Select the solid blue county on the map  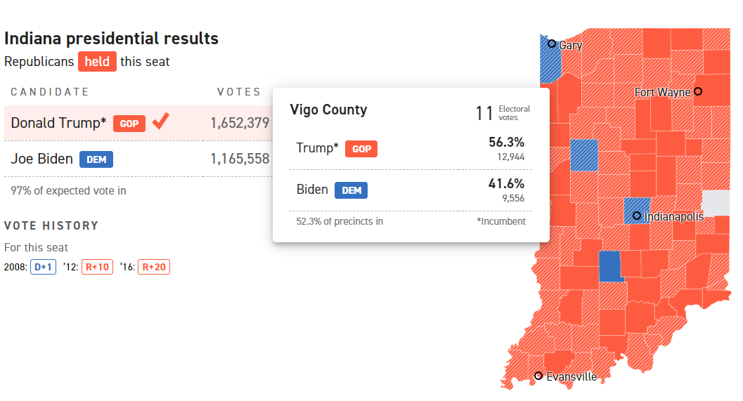(x=611, y=267)
